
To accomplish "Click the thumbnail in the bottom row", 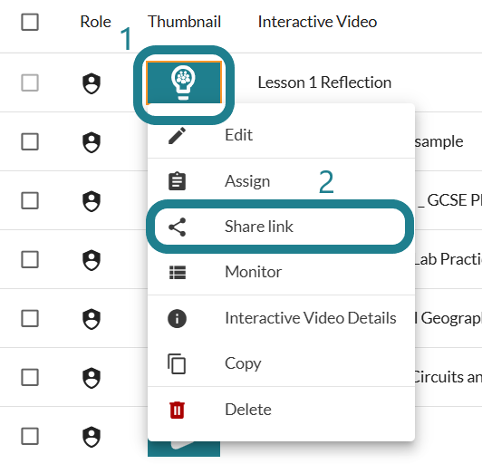I will pyautogui.click(x=184, y=449).
